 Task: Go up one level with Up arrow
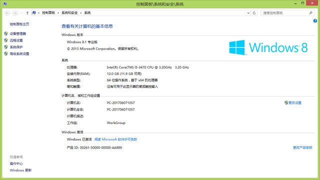tap(27, 13)
